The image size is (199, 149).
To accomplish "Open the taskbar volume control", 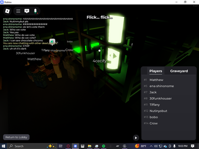I will [156, 146].
